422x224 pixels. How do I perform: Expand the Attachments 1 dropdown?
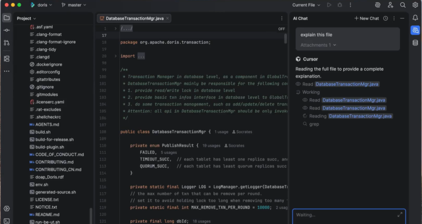coord(318,45)
